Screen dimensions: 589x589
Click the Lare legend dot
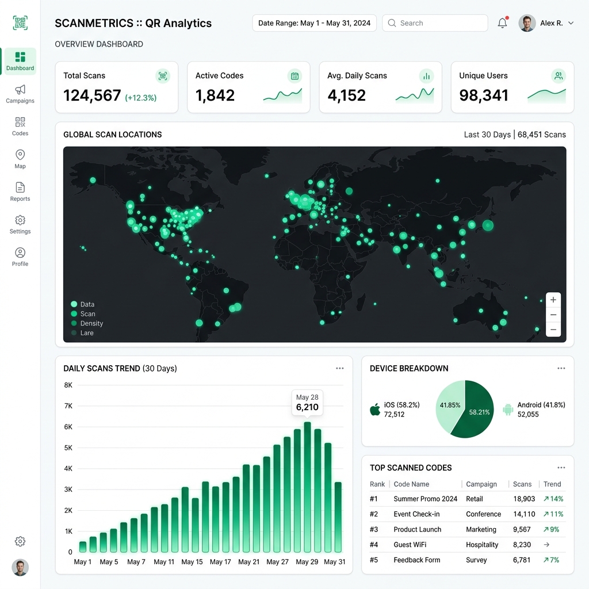point(74,333)
